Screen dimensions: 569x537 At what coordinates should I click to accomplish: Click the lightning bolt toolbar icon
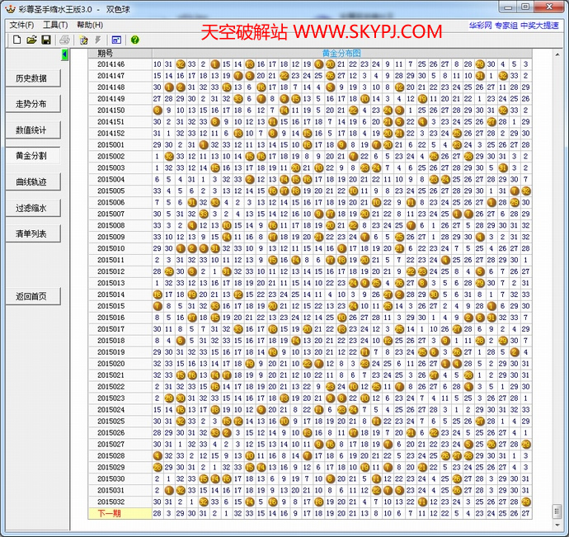98,40
